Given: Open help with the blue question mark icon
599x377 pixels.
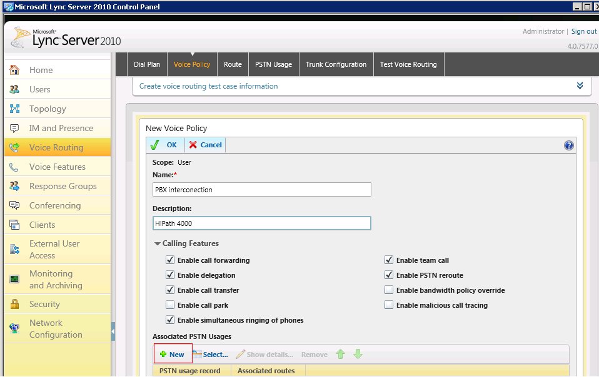Looking at the screenshot, I should click(568, 145).
